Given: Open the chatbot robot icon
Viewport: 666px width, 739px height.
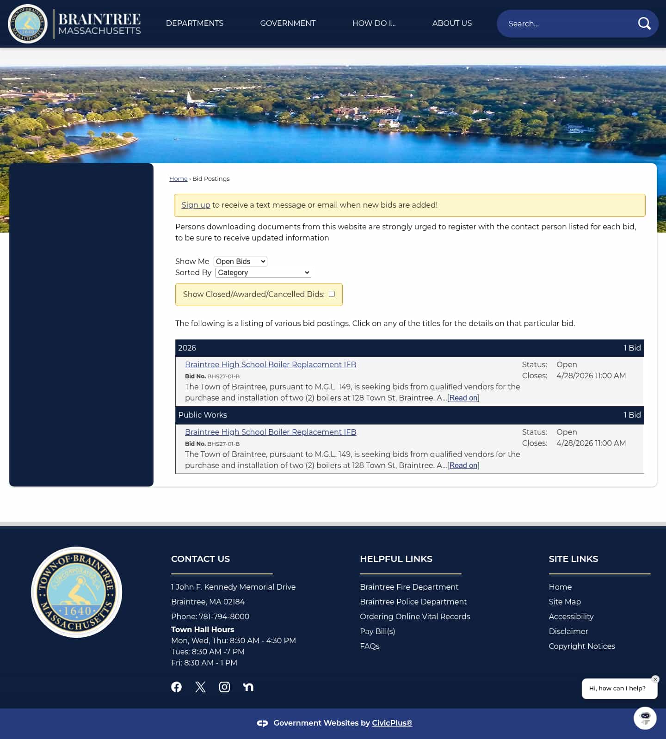Looking at the screenshot, I should [x=645, y=718].
